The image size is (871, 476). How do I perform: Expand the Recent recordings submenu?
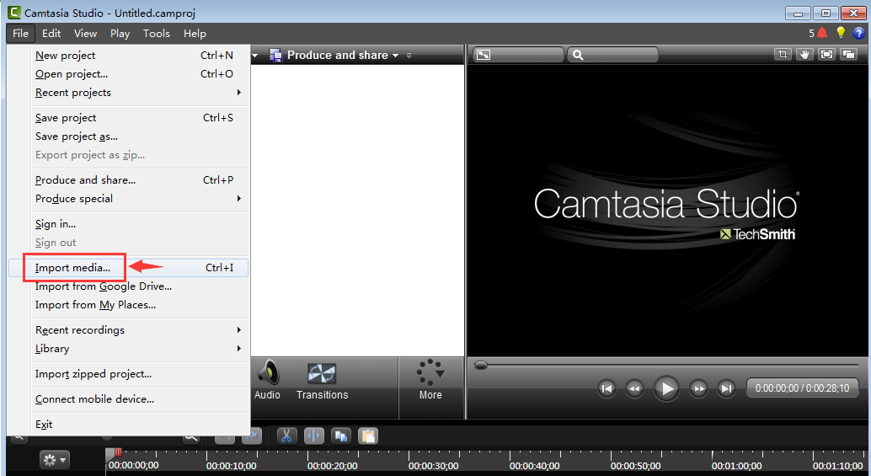coord(239,330)
